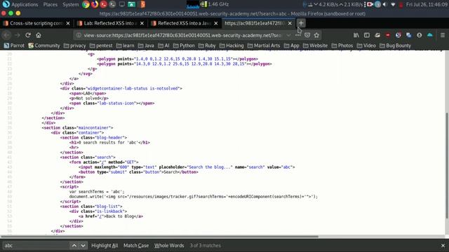
Task: Open Firefox hamburger menu
Action: tap(443, 35)
